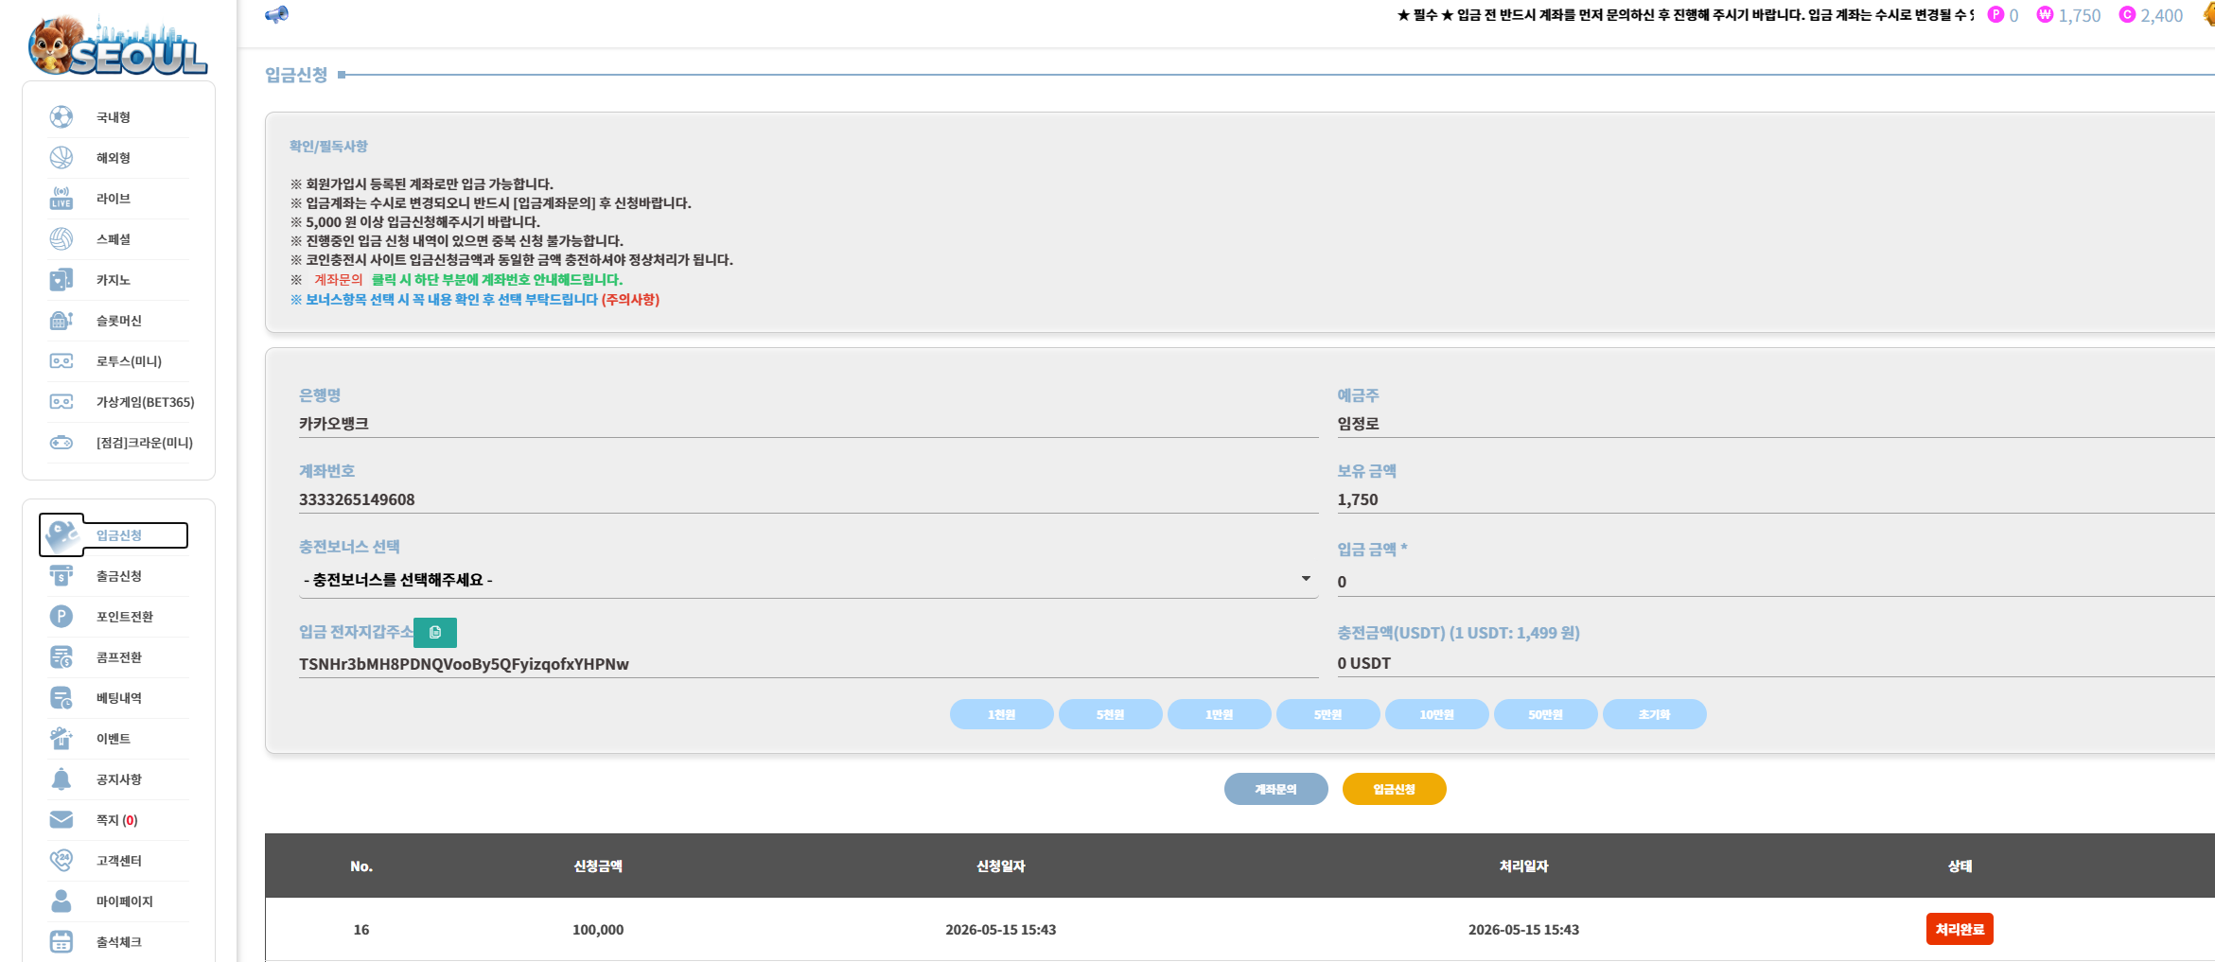This screenshot has height=962, width=2215.
Task: Click the 카지노 cards icon
Action: point(62,280)
